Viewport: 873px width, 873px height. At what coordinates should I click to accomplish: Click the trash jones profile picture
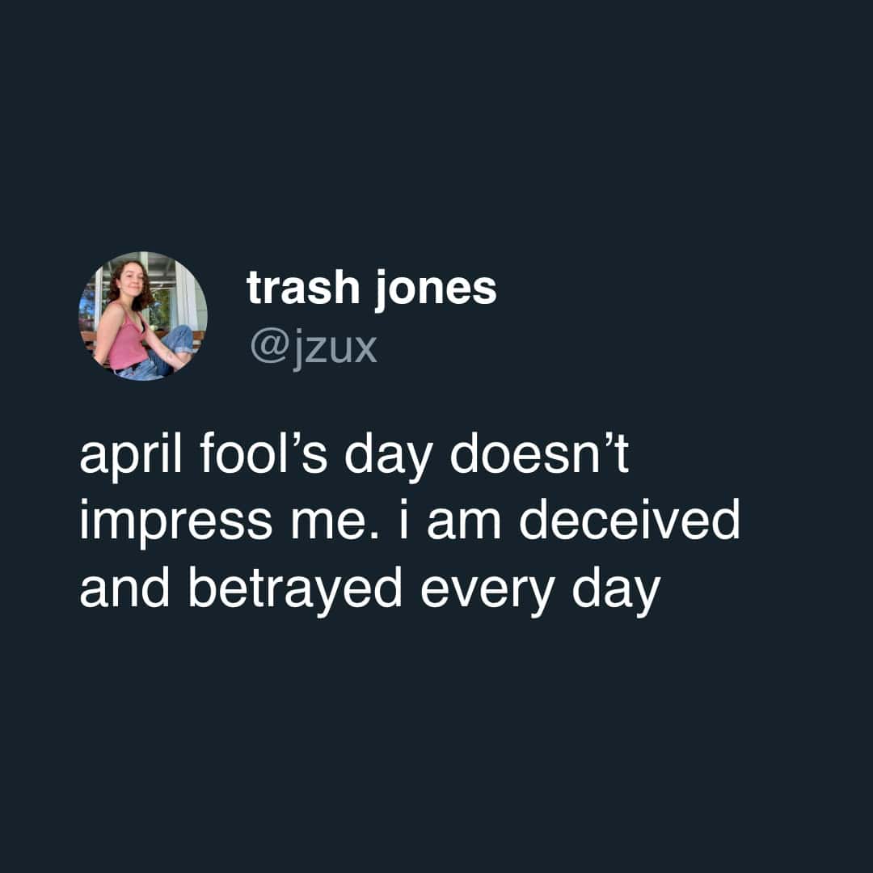(143, 317)
